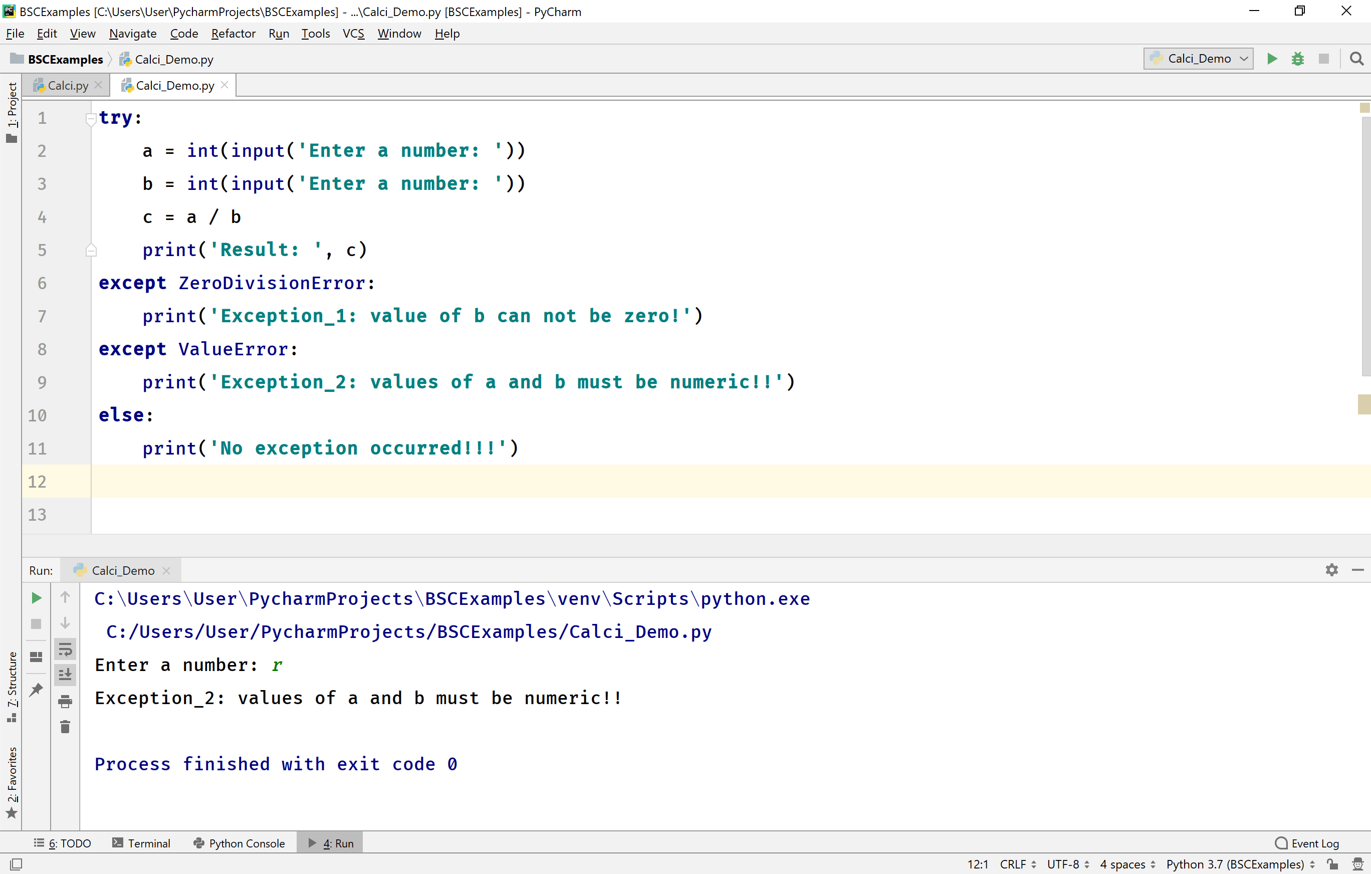Switch to the Calci.py editor tab
Screen dimensions: 1371x874
[x=67, y=85]
